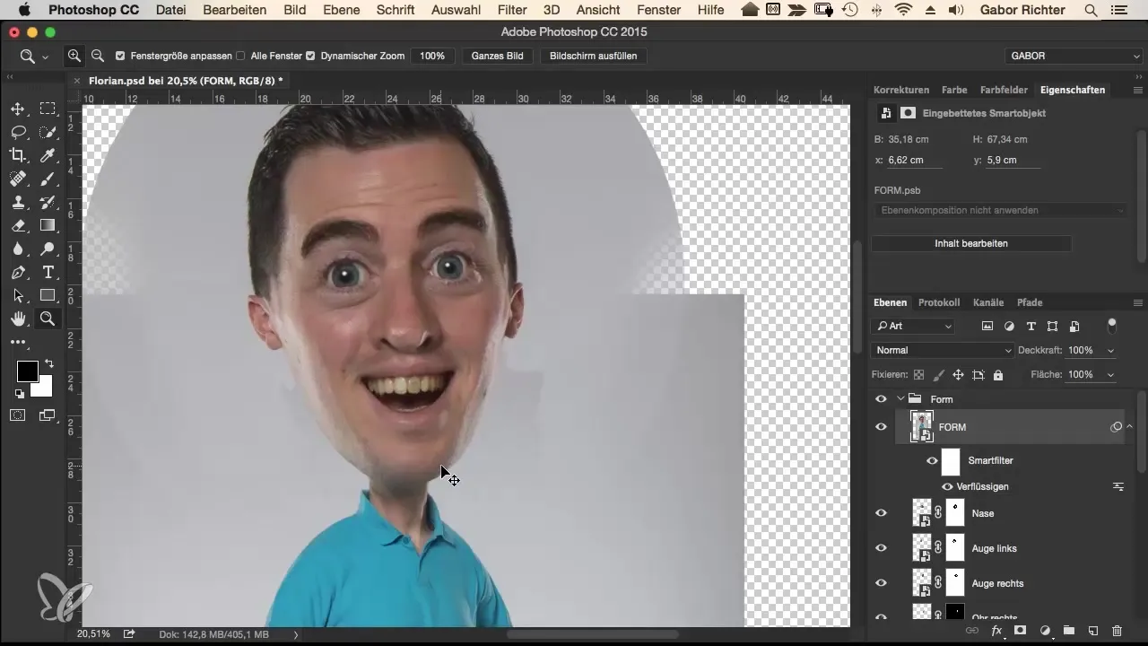Select the History Brush tool
Viewport: 1148px width, 646px height.
[x=48, y=202]
